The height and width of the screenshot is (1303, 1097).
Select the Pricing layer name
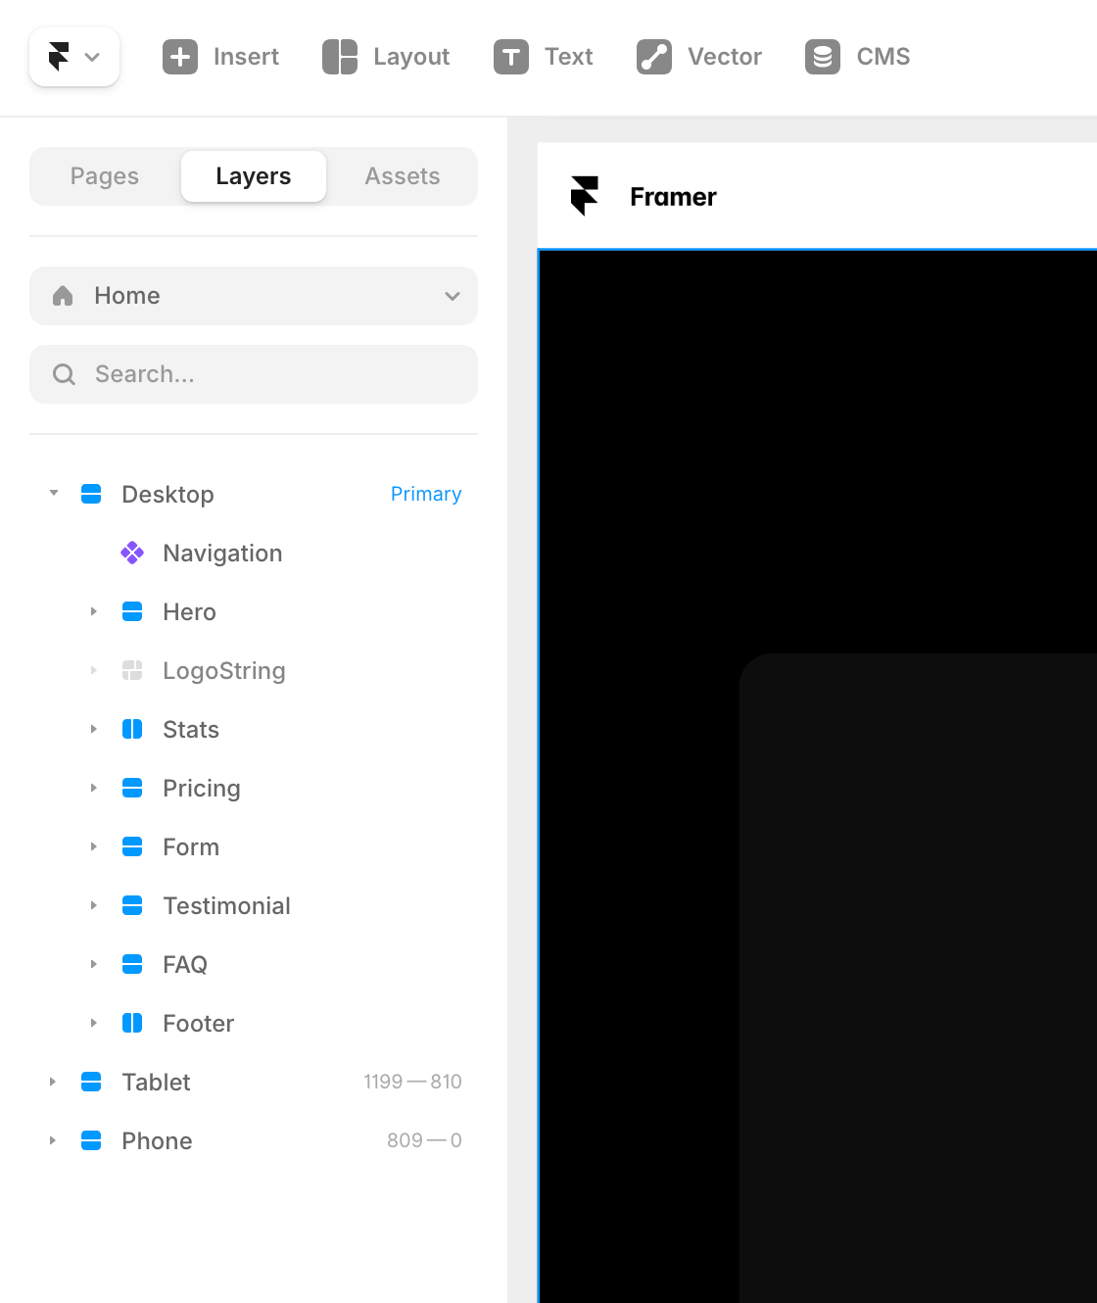point(202,789)
